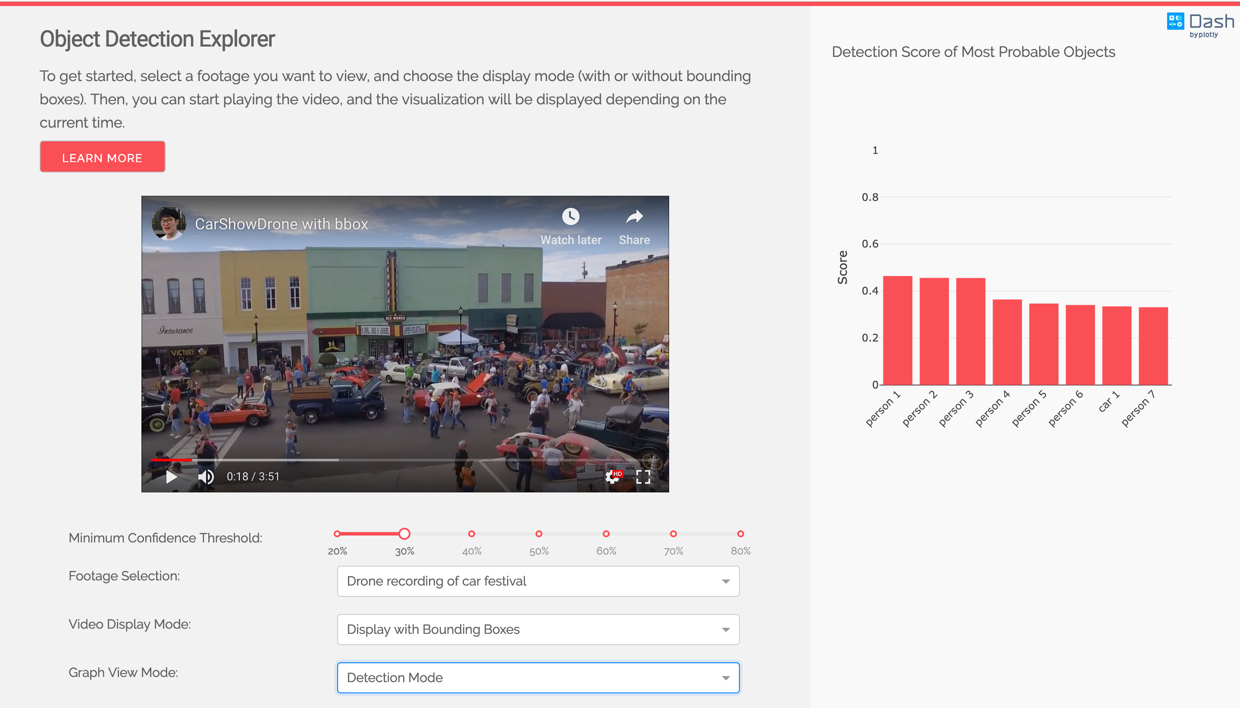Click the person 1 score bar
Image resolution: width=1240 pixels, height=708 pixels.
[x=897, y=331]
